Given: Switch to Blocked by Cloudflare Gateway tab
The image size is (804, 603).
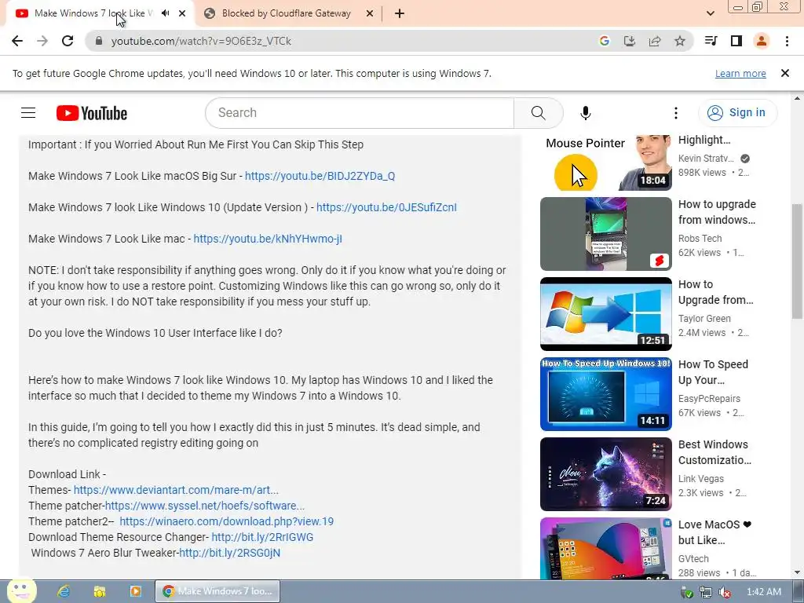Looking at the screenshot, I should (x=287, y=14).
